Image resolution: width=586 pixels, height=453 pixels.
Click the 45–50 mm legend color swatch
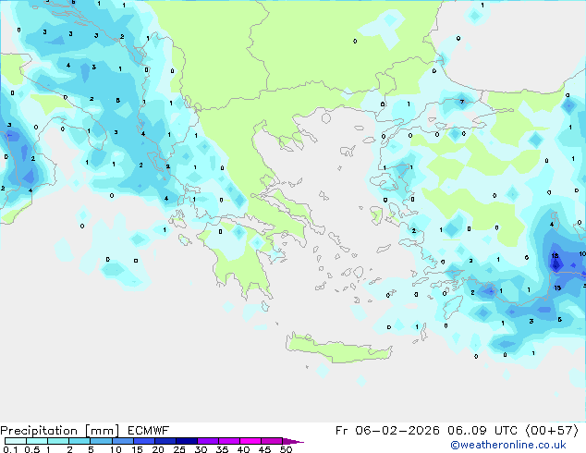pos(272,441)
